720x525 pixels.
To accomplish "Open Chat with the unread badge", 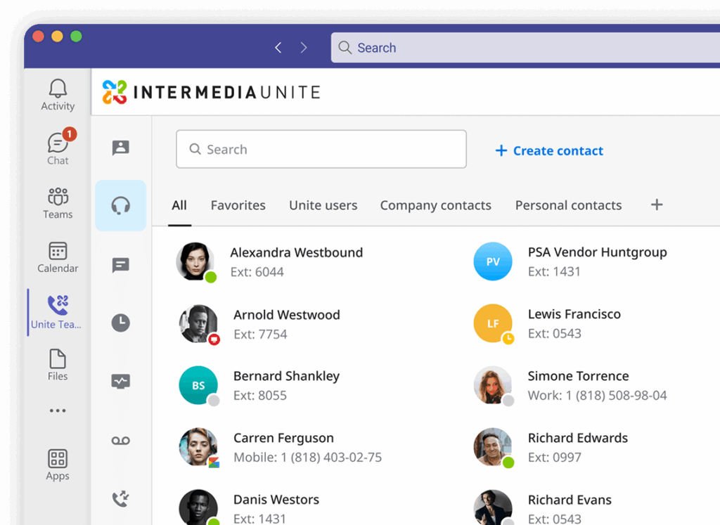I will click(57, 148).
